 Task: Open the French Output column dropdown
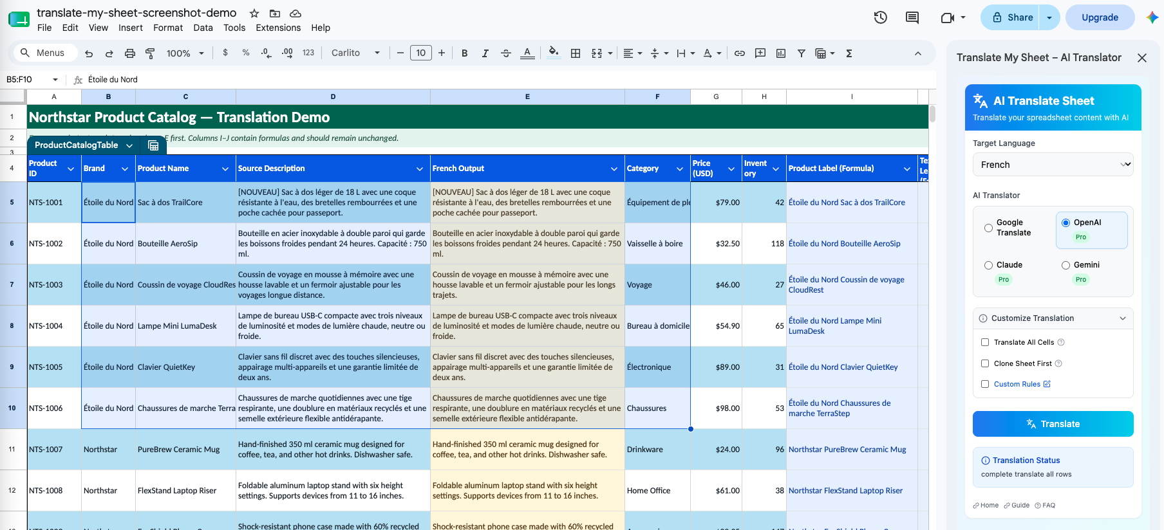614,169
